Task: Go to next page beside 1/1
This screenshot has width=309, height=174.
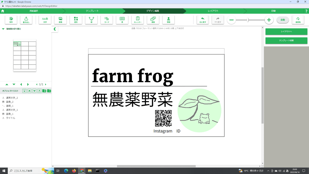Action: [46, 84]
